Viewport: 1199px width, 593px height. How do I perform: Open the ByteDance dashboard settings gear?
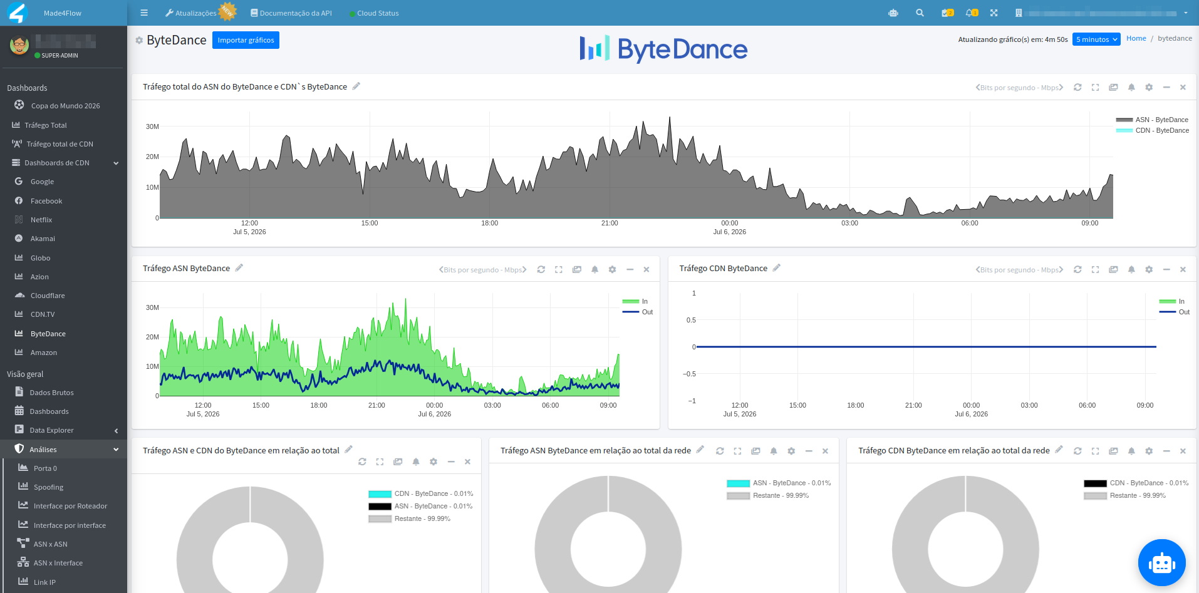click(139, 40)
